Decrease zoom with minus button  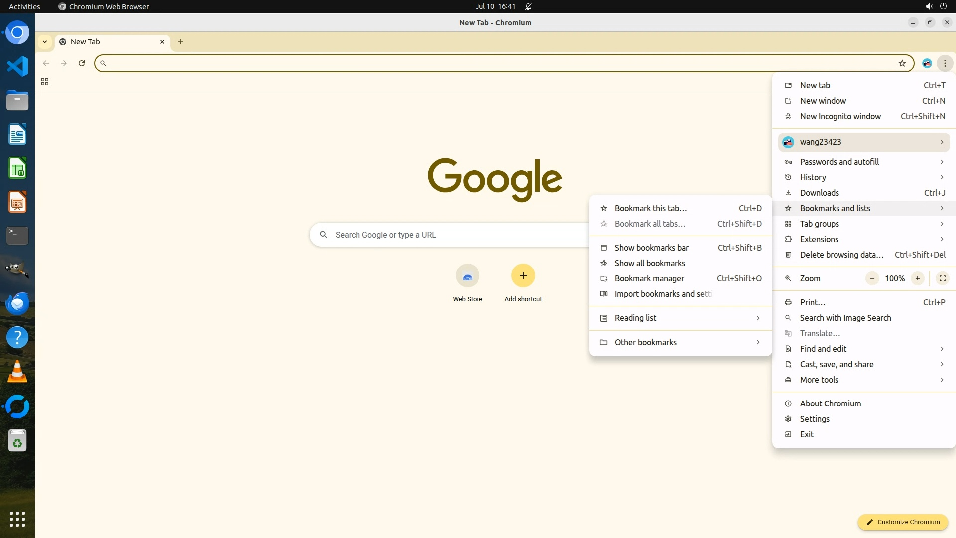872,278
